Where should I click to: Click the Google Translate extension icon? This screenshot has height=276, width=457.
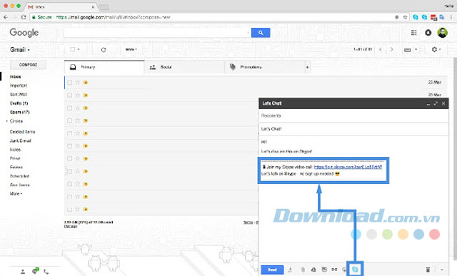442,17
